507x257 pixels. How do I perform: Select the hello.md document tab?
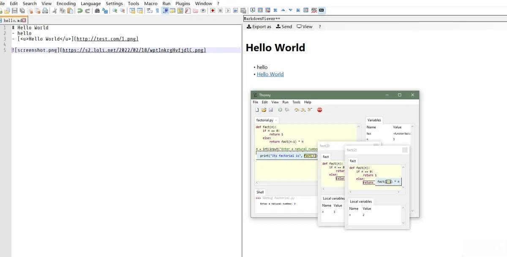point(13,21)
